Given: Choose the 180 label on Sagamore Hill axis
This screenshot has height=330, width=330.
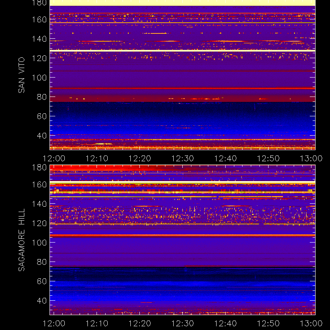Looking at the screenshot, I should pos(39,167).
